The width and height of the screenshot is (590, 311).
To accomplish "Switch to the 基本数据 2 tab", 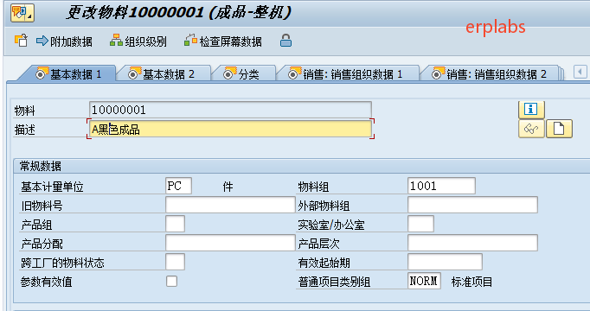I will (x=164, y=74).
